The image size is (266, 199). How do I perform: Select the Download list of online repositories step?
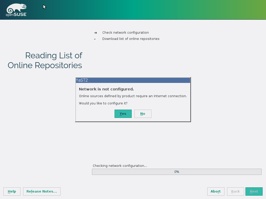(131, 39)
